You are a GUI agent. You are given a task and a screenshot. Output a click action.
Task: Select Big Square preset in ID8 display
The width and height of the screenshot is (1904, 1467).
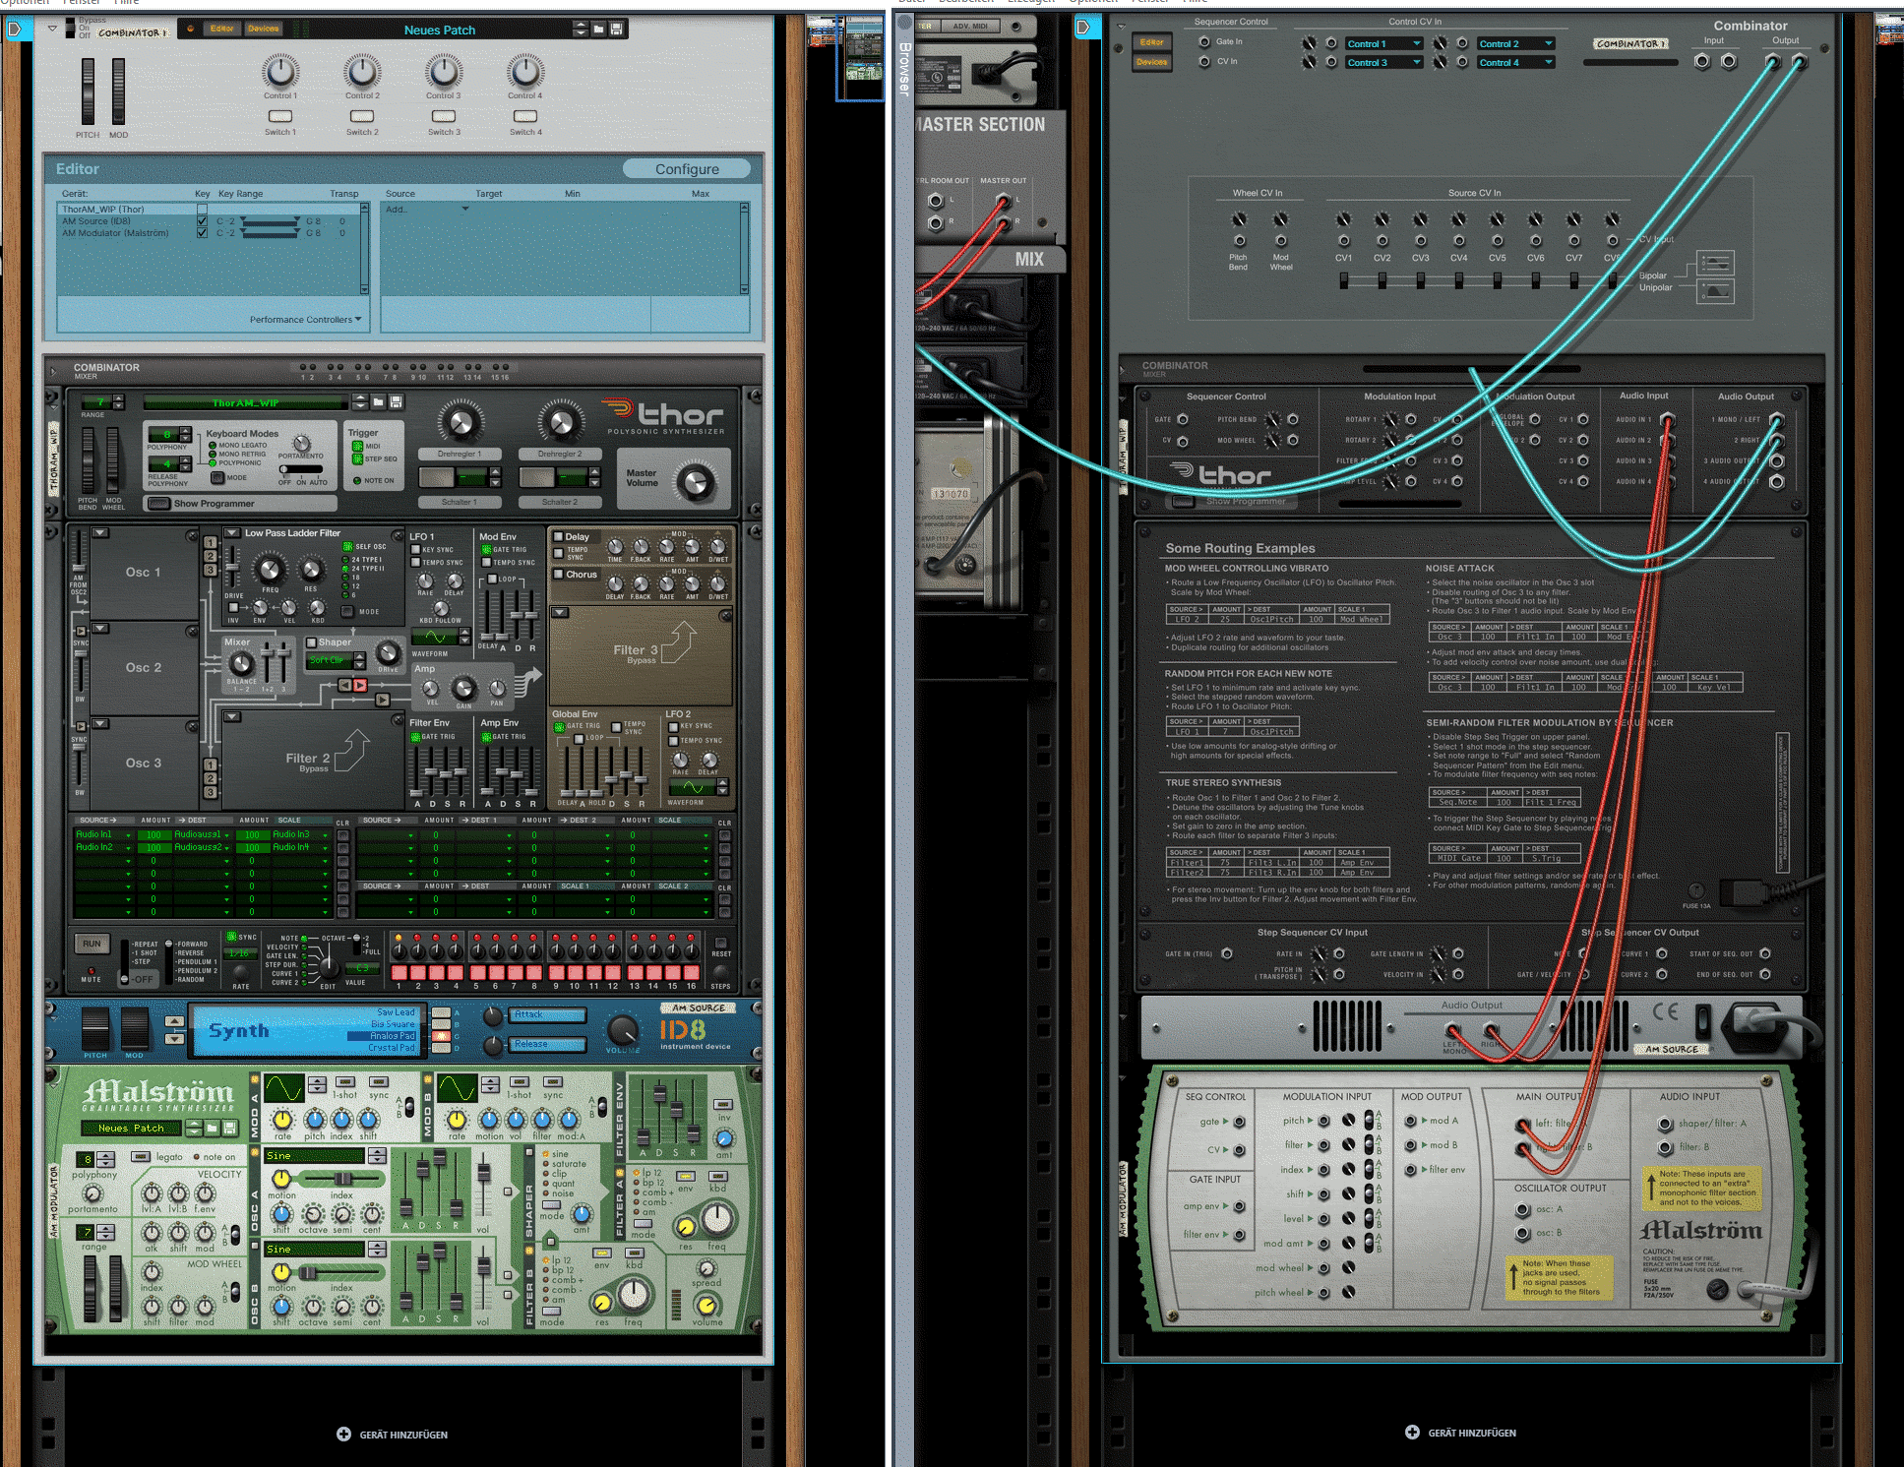click(393, 1024)
